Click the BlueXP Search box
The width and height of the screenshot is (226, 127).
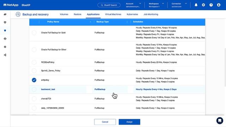pos(109,5)
